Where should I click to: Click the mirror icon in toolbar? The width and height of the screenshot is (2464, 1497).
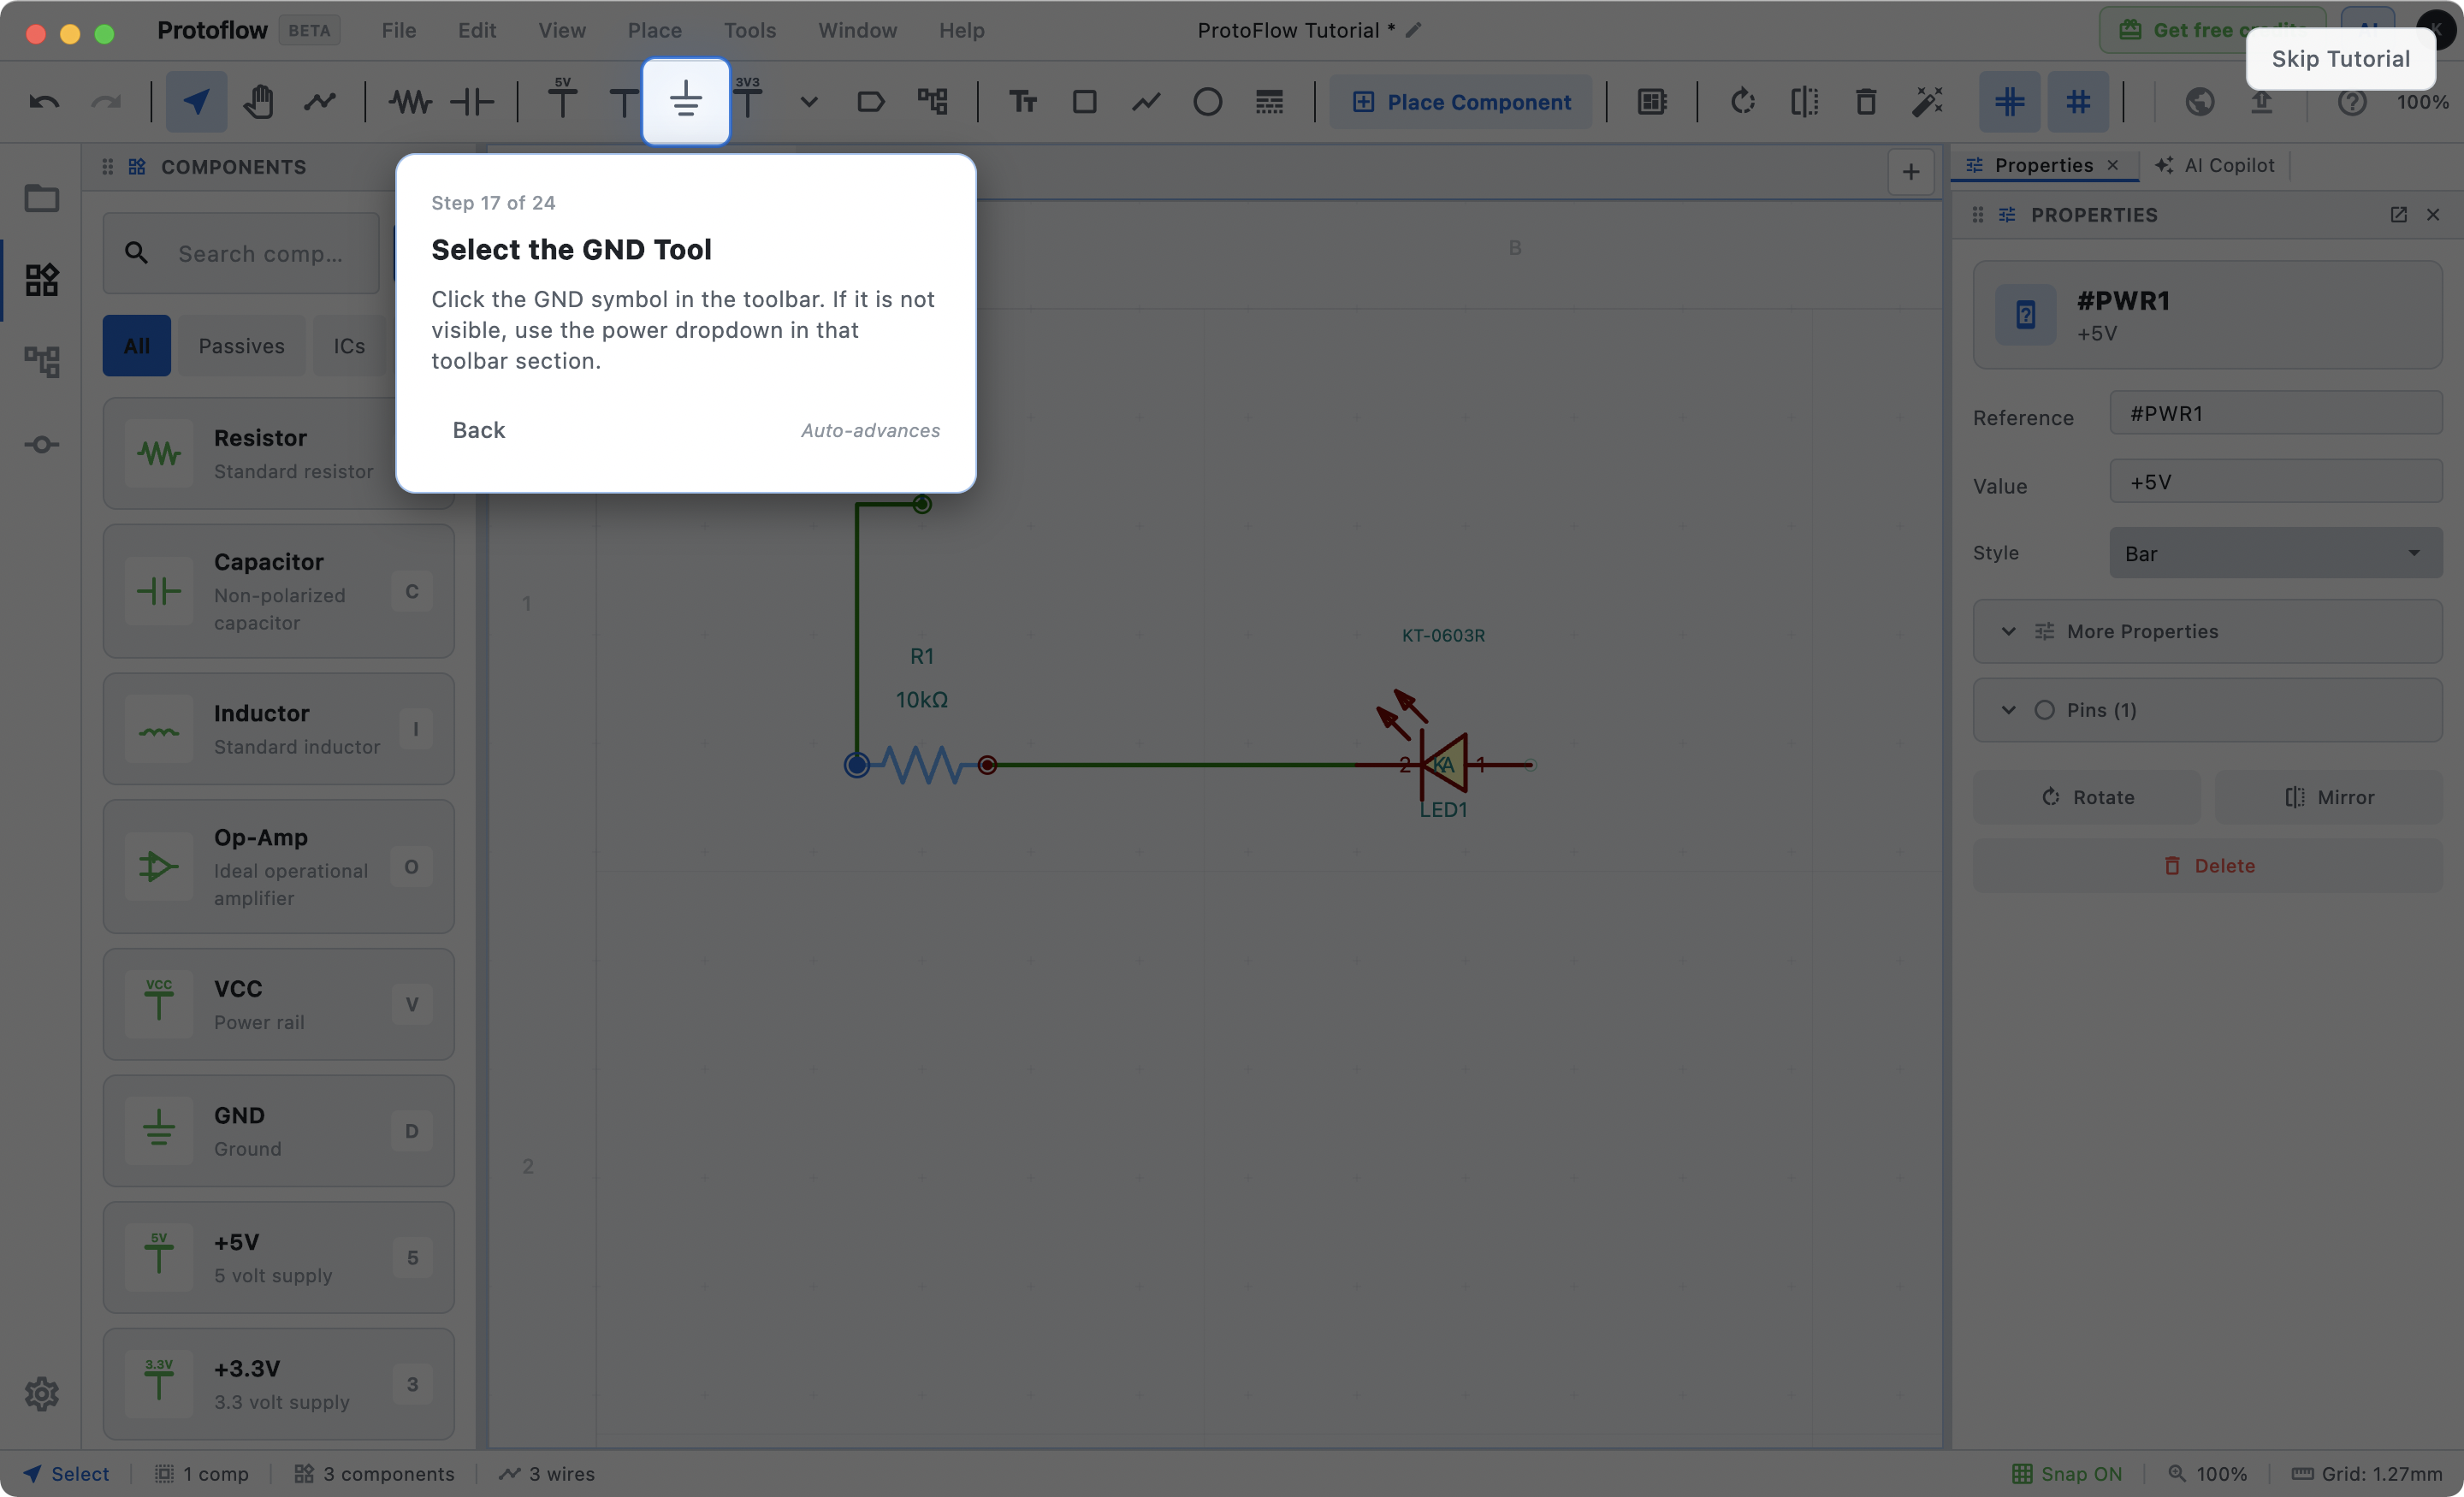[1805, 101]
